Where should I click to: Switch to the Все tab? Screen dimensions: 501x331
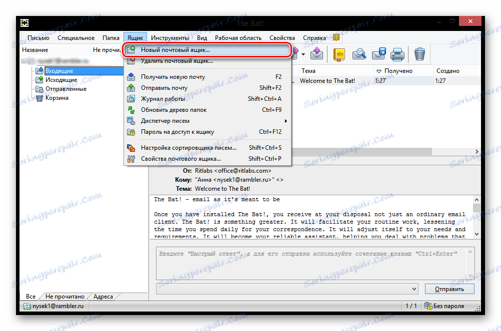(x=30, y=297)
